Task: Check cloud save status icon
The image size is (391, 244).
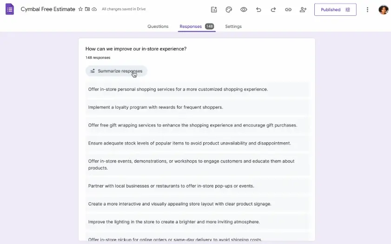Action: (x=94, y=9)
